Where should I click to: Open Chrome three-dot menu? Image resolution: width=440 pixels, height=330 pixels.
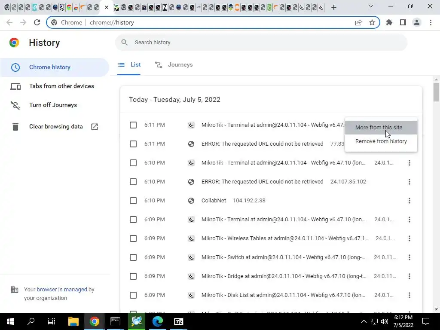(431, 22)
